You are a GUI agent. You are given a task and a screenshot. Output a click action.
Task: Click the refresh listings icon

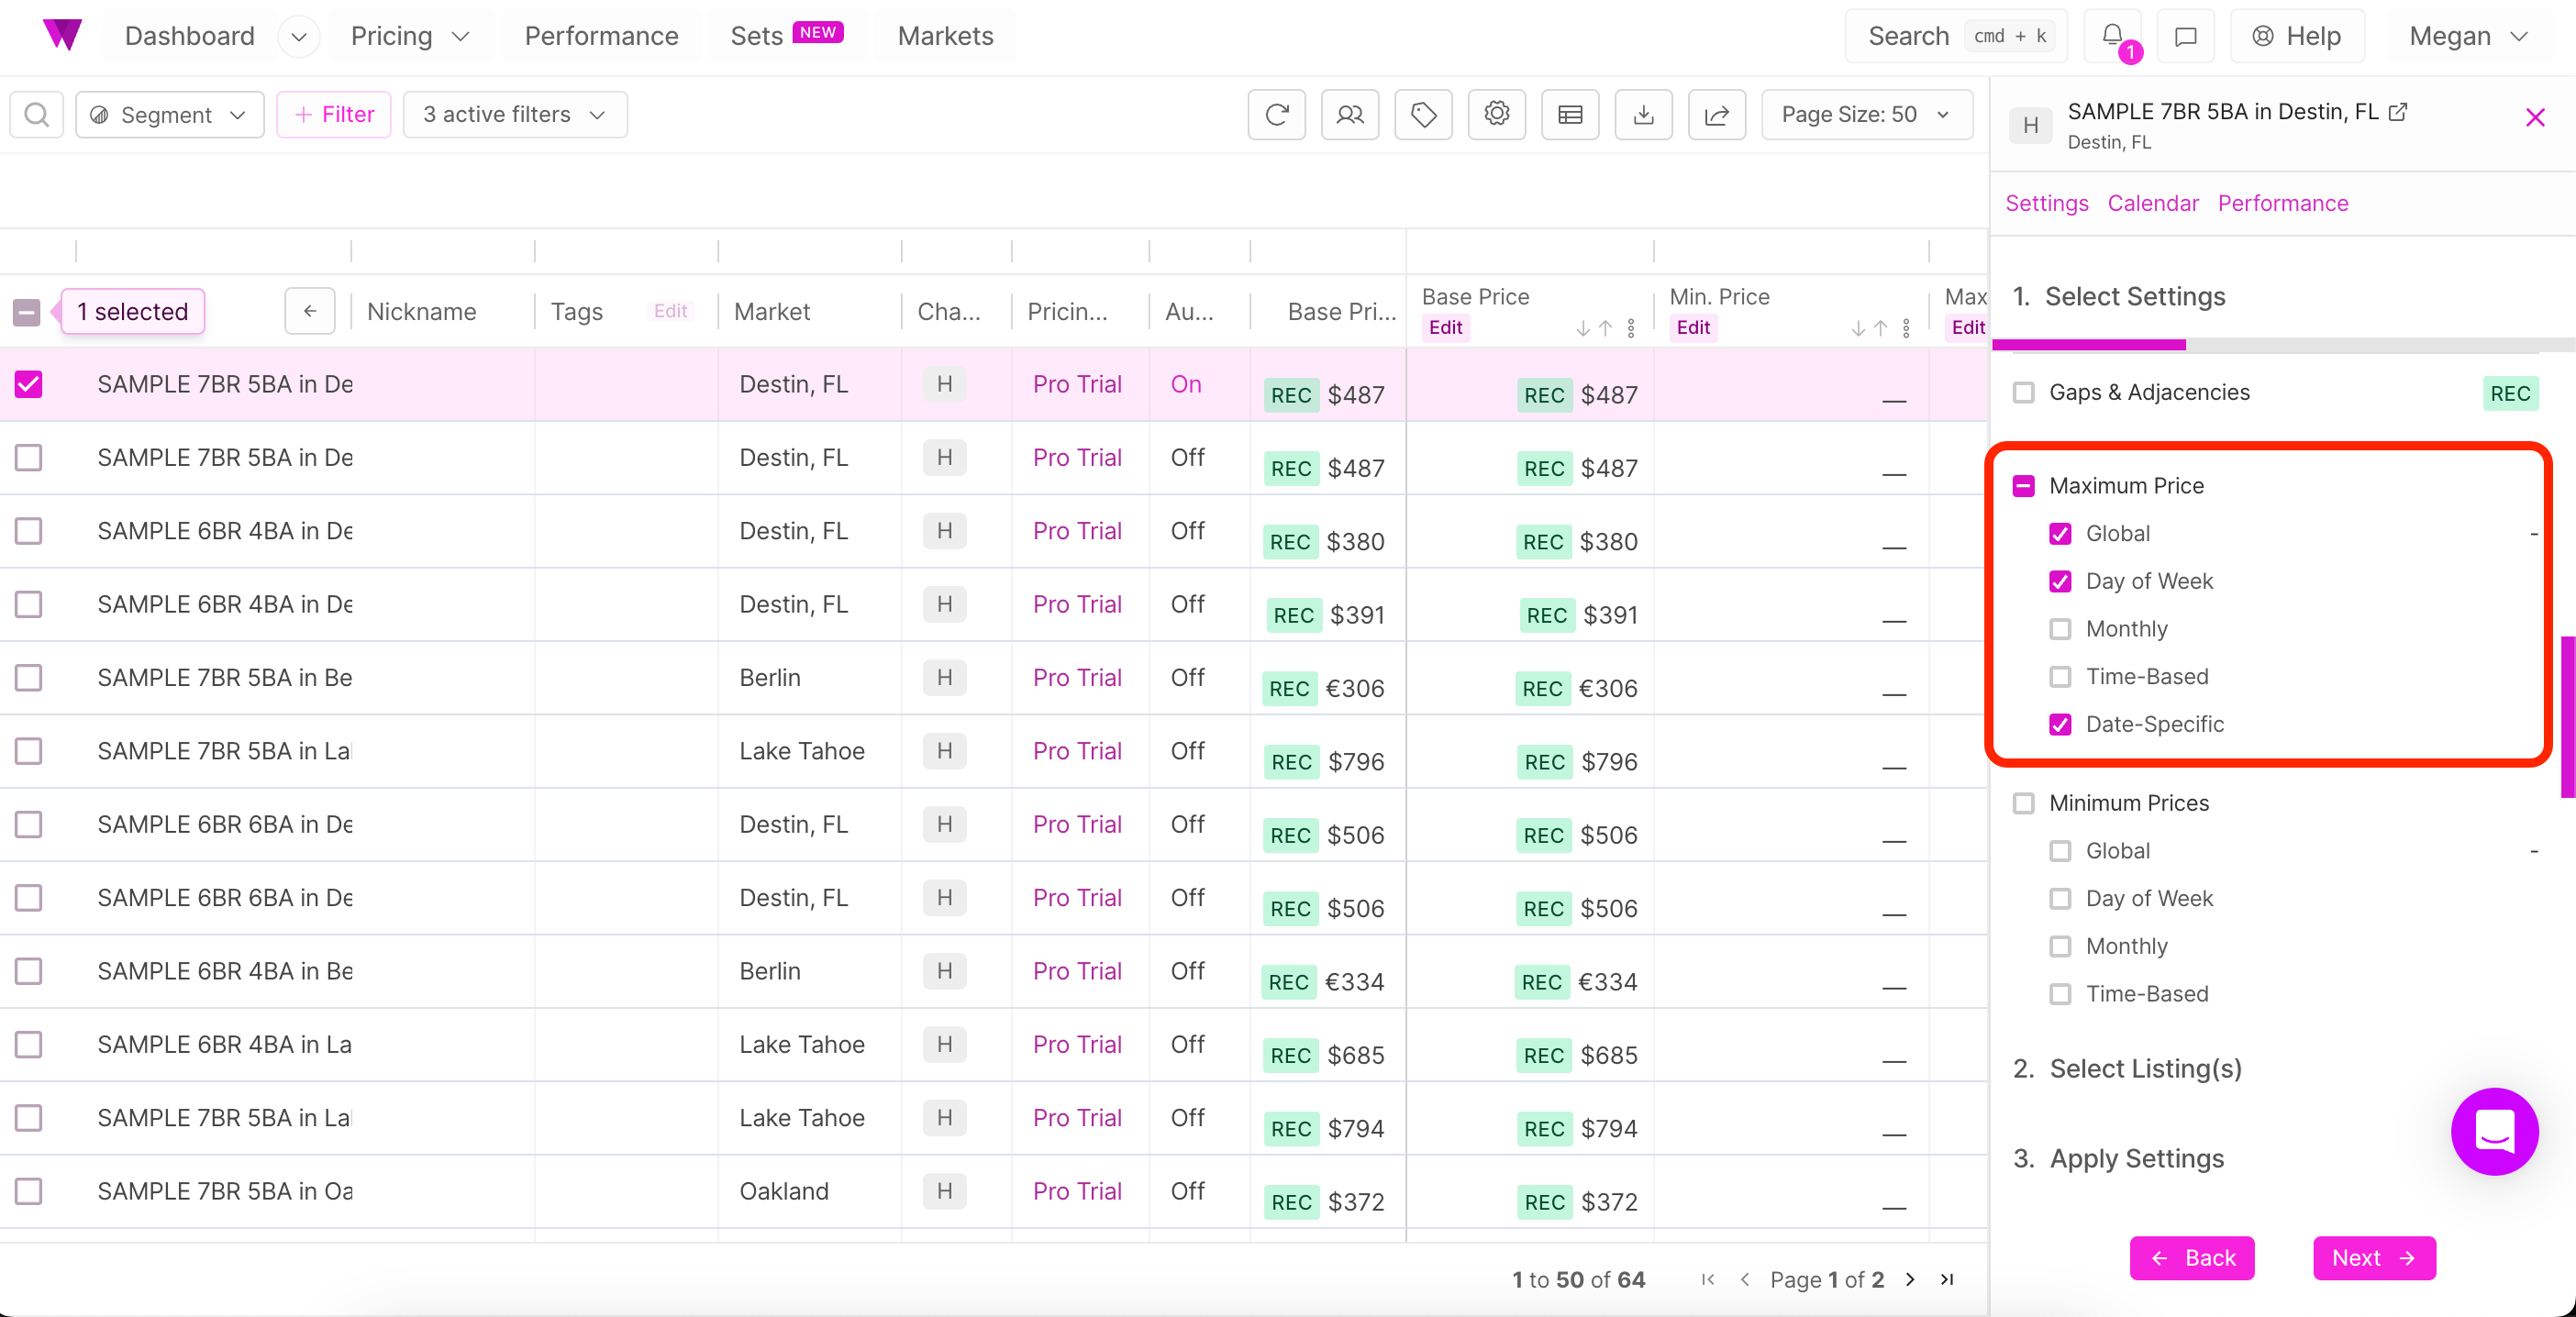pyautogui.click(x=1276, y=114)
